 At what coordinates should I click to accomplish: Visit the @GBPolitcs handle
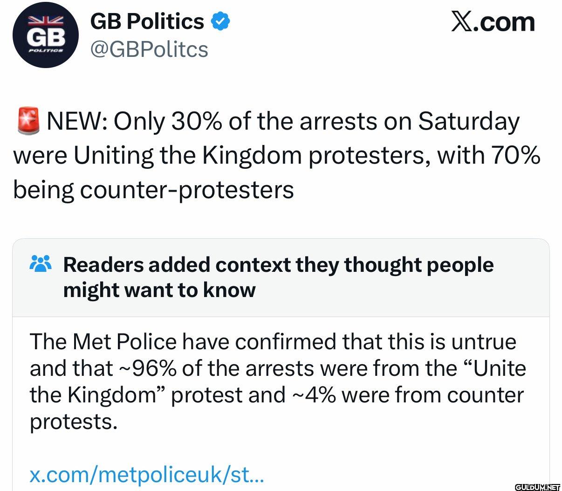pyautogui.click(x=149, y=49)
